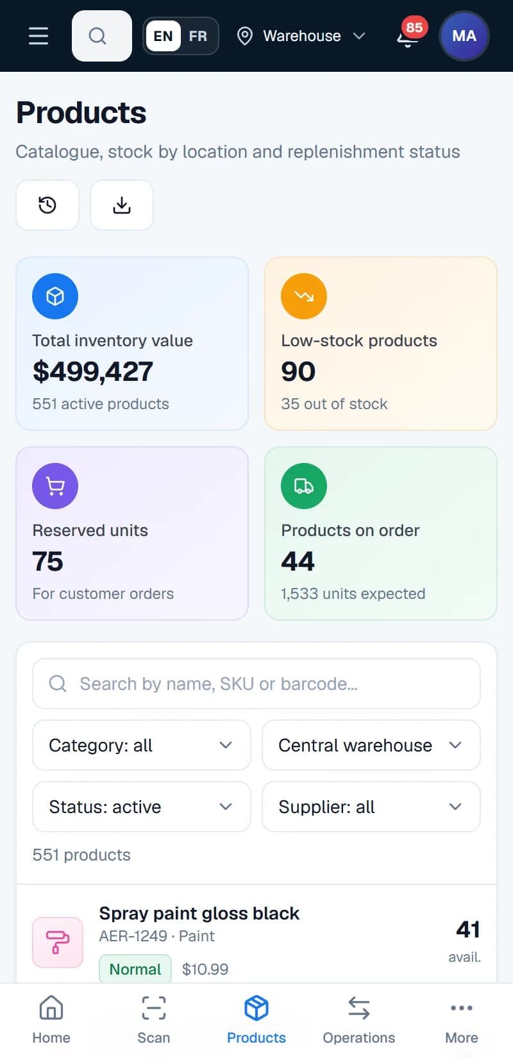Focus the search by name, SKU or barcode field

point(256,684)
